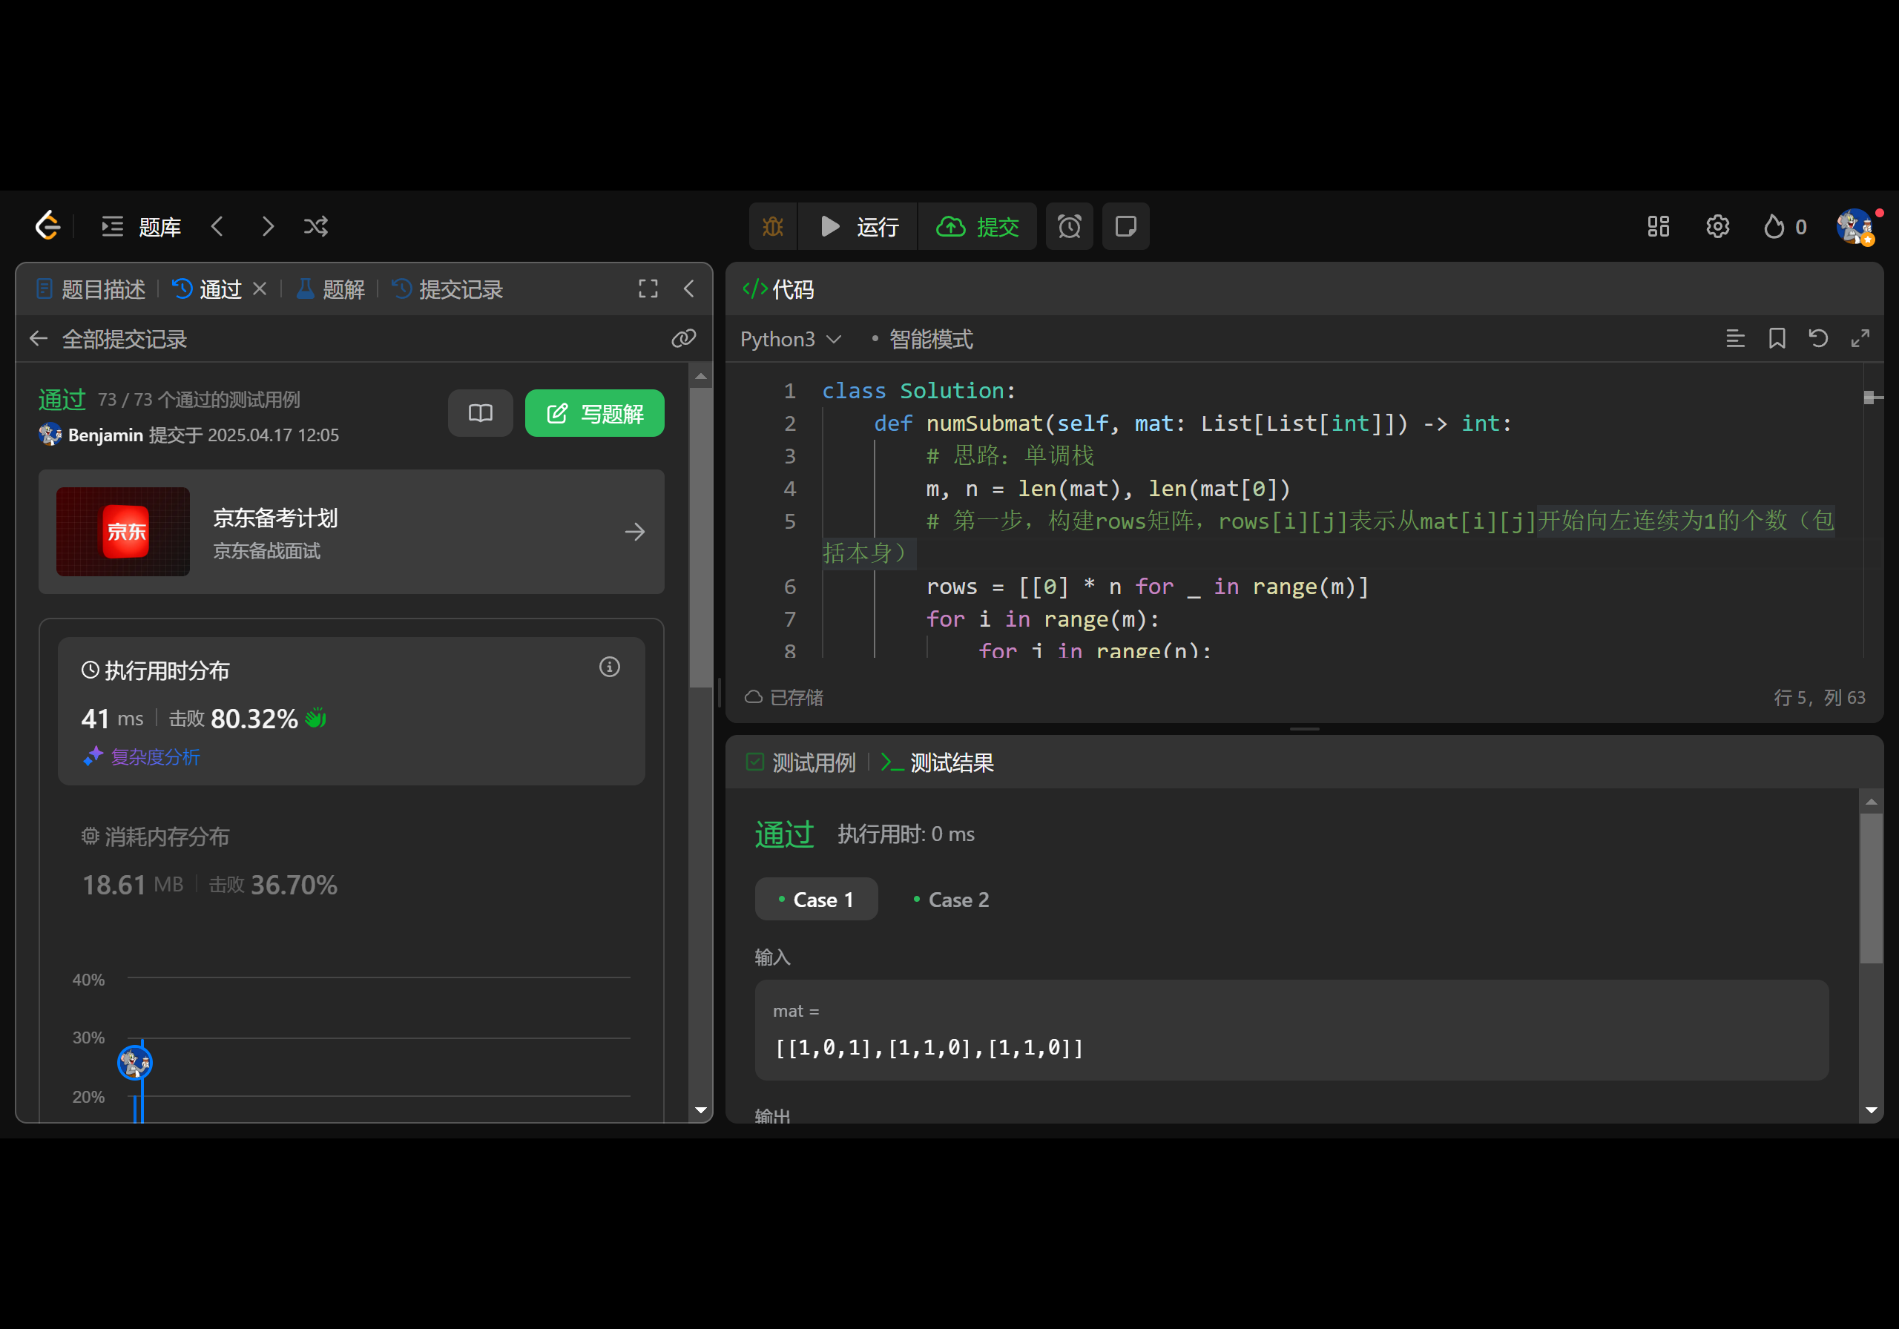Open the notes sticky icon
Viewport: 1899px width, 1329px height.
pyautogui.click(x=1125, y=227)
